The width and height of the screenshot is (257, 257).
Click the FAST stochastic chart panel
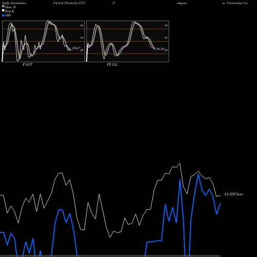tap(43, 41)
